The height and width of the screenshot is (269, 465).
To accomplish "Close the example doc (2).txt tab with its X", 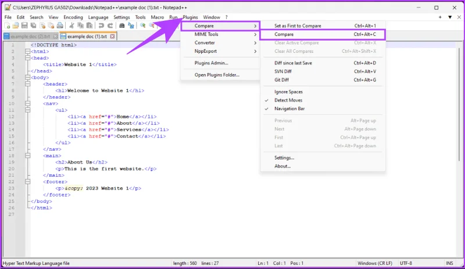I will point(55,37).
